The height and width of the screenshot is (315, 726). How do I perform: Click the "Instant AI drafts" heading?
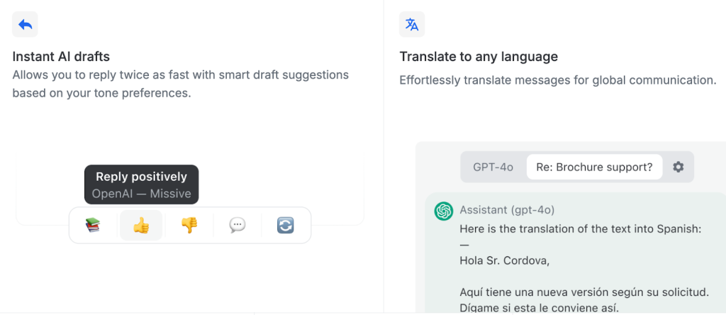point(61,56)
